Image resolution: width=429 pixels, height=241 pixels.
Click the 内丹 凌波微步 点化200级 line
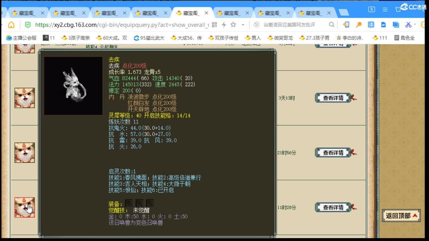(x=142, y=97)
